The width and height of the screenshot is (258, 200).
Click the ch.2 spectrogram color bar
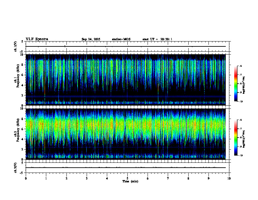236,138
